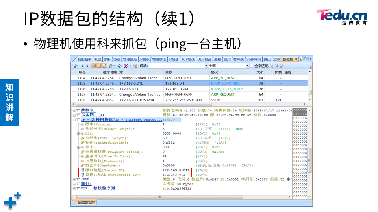378x212 pixels.
Task: Switch to 概要 tab
Action: [98, 59]
